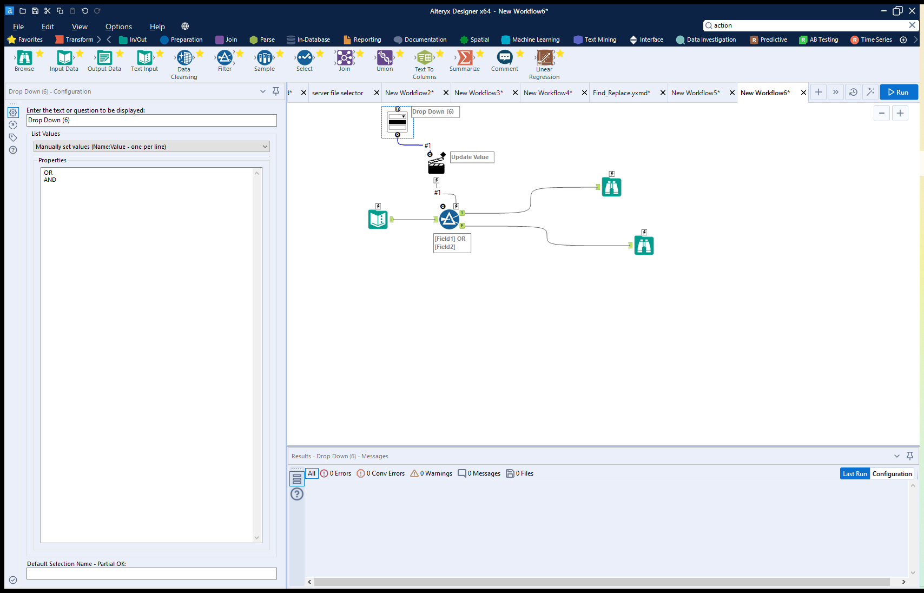Run the current workflow

pyautogui.click(x=898, y=92)
